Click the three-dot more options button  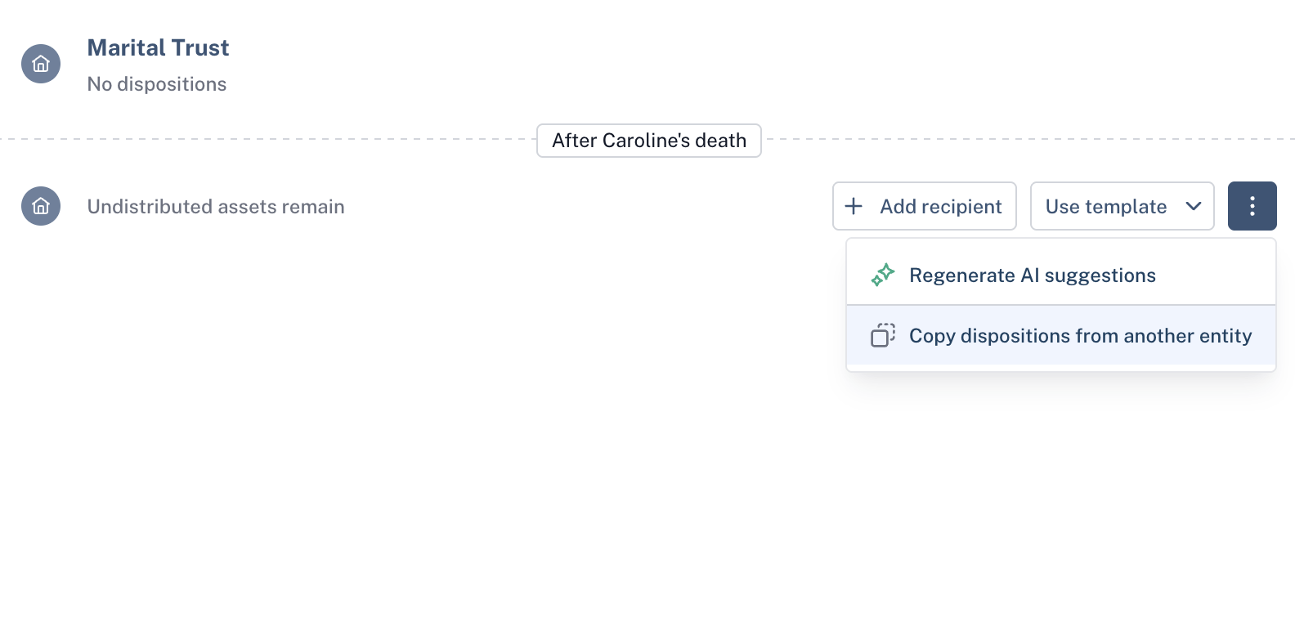[1252, 206]
